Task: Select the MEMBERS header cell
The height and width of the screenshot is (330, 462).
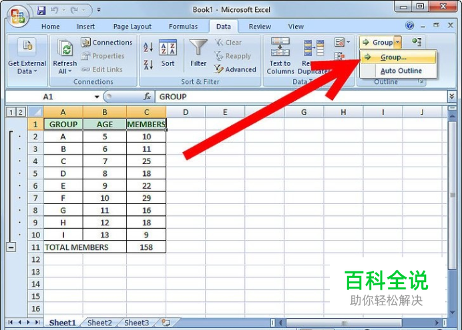Action: (x=146, y=124)
